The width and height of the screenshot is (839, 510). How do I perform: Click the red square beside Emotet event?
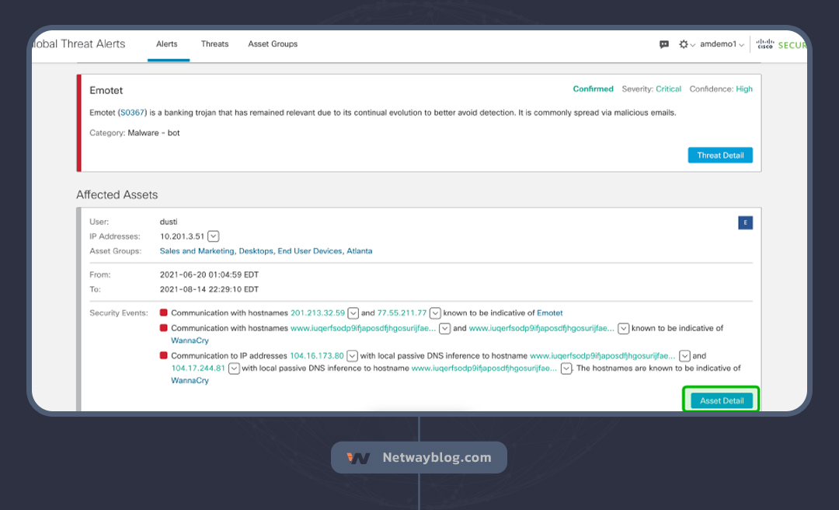[x=164, y=313]
